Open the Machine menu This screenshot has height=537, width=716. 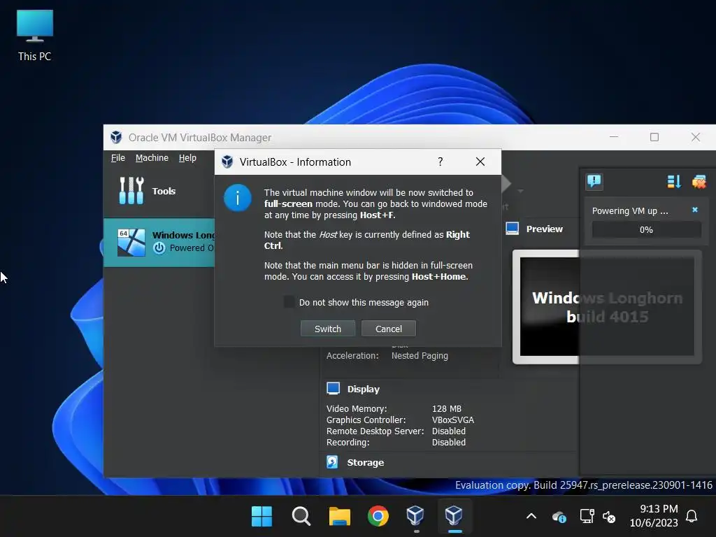152,157
